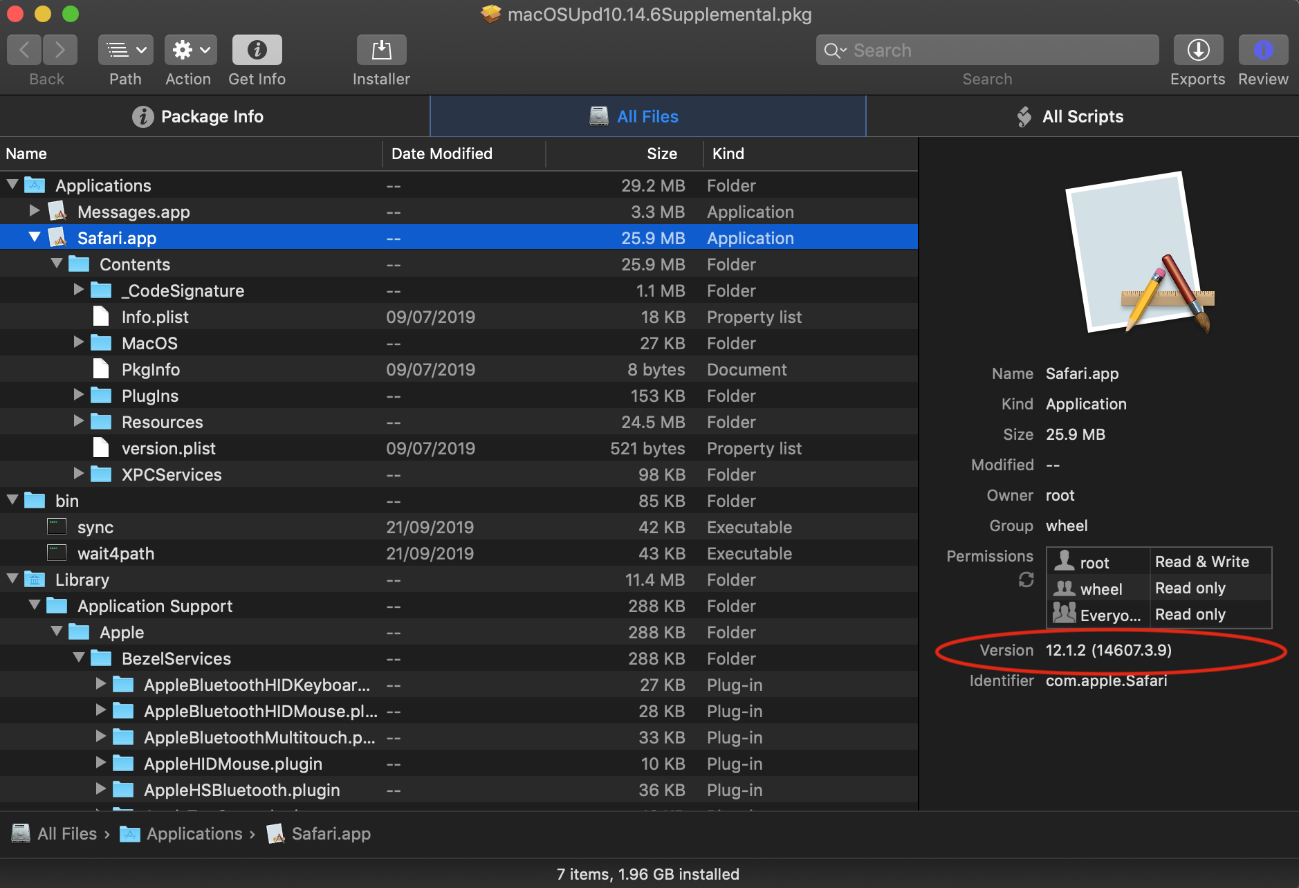The image size is (1299, 888).
Task: Click the package icon in title bar
Action: [490, 14]
